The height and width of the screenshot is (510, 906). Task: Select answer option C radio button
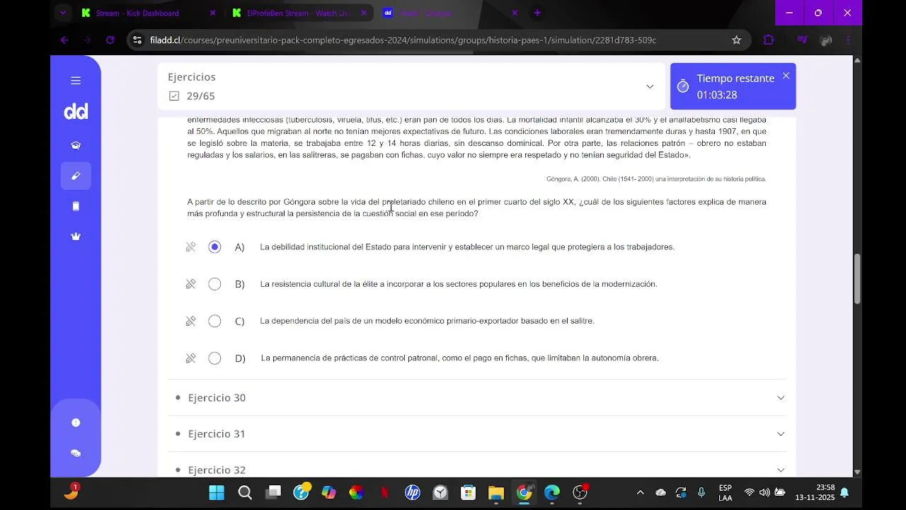214,321
